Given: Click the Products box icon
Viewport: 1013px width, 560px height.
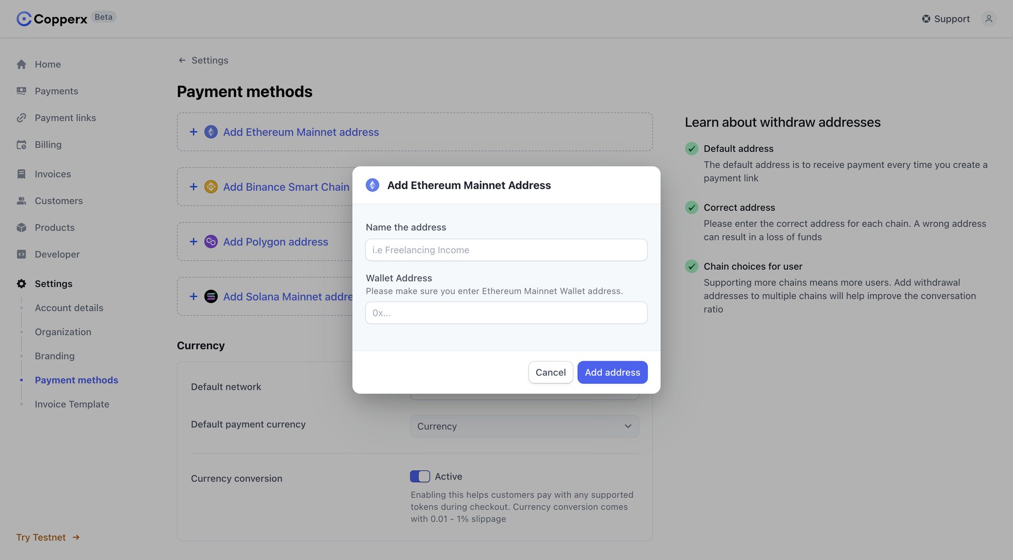Looking at the screenshot, I should [21, 227].
